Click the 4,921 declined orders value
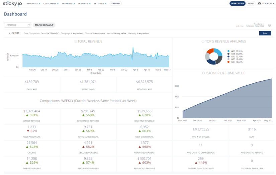 (88, 143)
